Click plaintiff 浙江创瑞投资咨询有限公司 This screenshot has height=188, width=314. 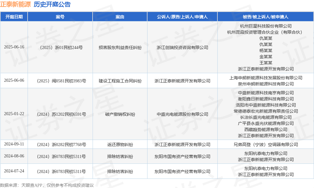tap(182, 47)
